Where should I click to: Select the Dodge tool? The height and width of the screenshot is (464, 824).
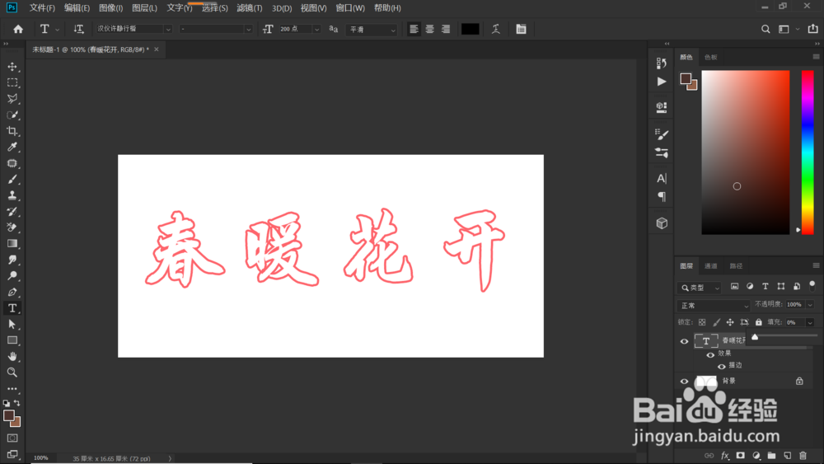tap(12, 276)
